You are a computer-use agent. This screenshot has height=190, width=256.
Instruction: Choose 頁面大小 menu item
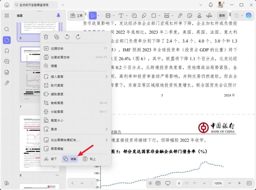pyautogui.click(x=75, y=120)
